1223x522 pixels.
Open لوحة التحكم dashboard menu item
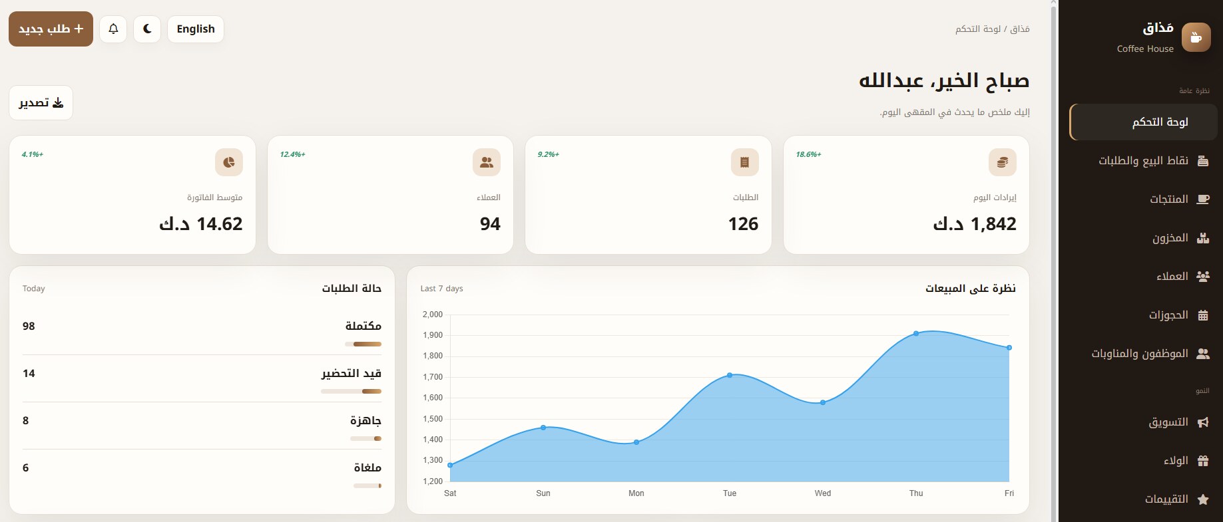pyautogui.click(x=1143, y=122)
